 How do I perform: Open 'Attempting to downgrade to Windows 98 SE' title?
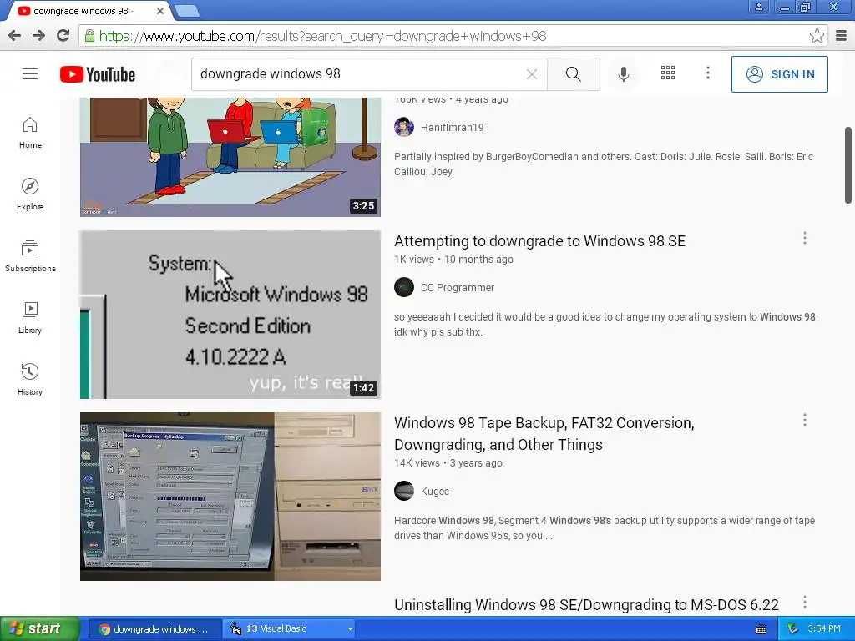point(539,241)
